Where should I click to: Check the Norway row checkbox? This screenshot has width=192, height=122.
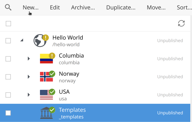8,77
